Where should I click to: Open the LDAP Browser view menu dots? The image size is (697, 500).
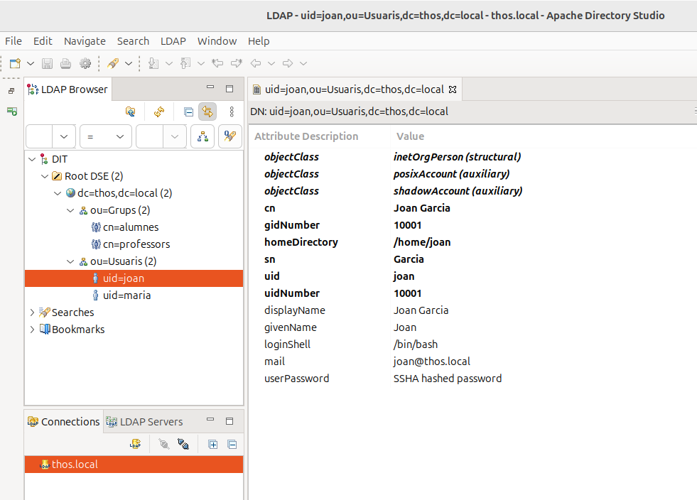tap(232, 112)
